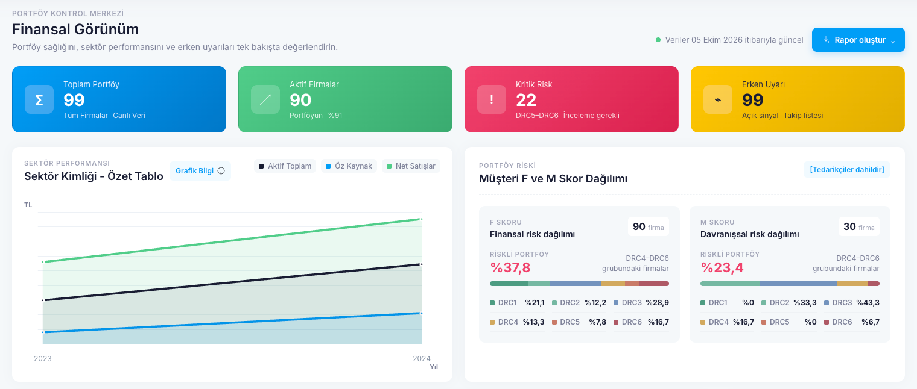Click the Net Satışlar 2024 data point
917x389 pixels.
[x=421, y=219]
